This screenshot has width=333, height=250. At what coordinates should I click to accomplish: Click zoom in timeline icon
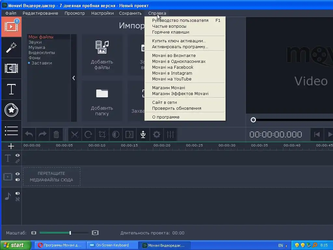[x=95, y=233]
